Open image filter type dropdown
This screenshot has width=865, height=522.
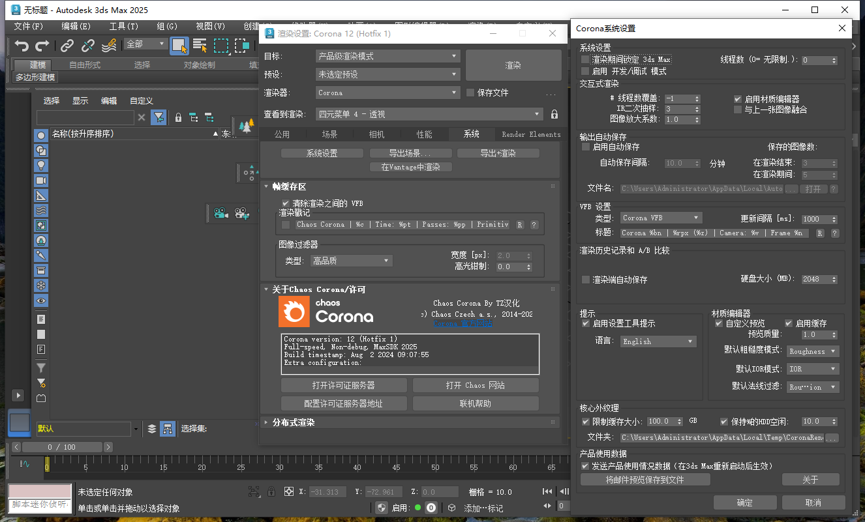pos(351,261)
